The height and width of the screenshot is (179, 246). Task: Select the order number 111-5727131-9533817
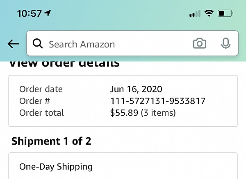pyautogui.click(x=157, y=101)
